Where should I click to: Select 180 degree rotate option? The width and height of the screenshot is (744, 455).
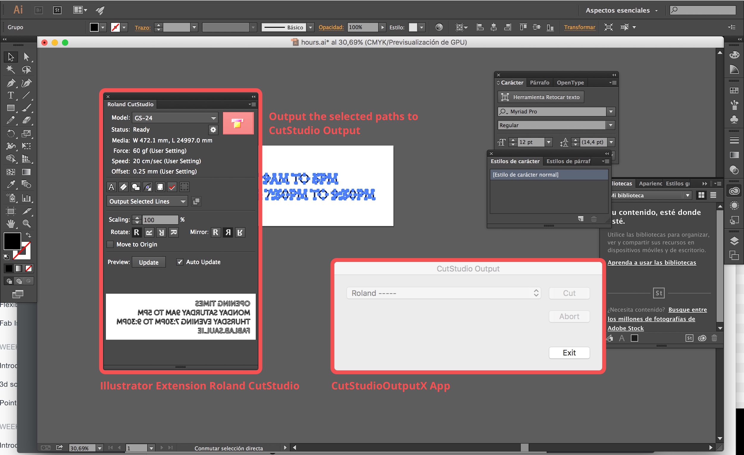pyautogui.click(x=162, y=232)
